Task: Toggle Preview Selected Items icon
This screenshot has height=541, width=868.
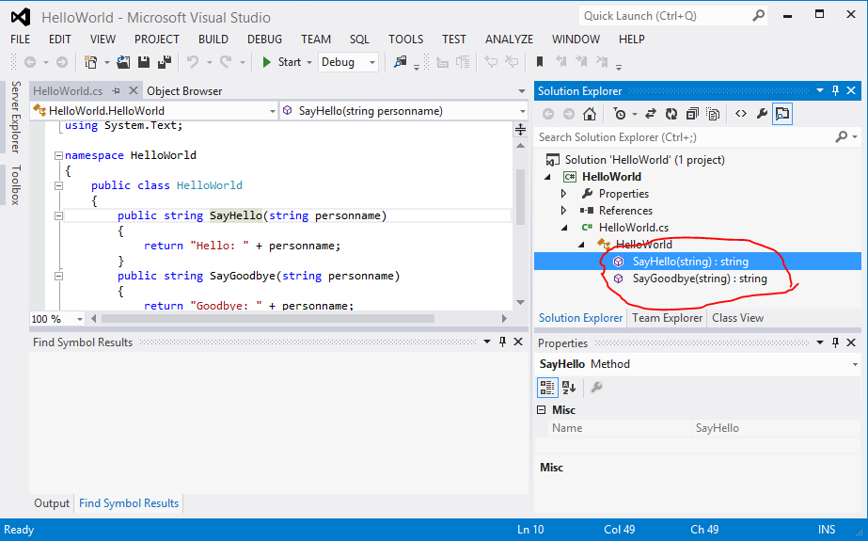Action: click(782, 114)
